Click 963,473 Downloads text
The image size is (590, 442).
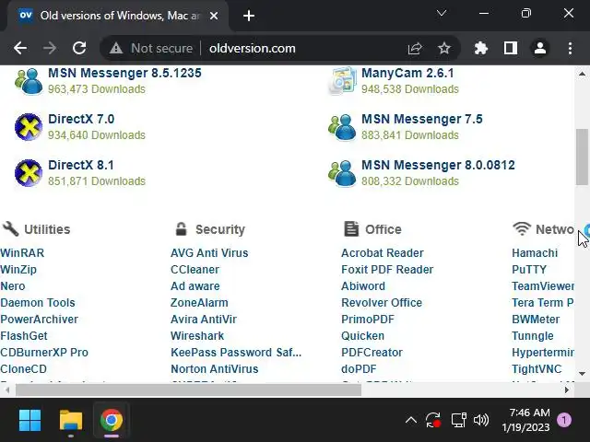click(96, 89)
